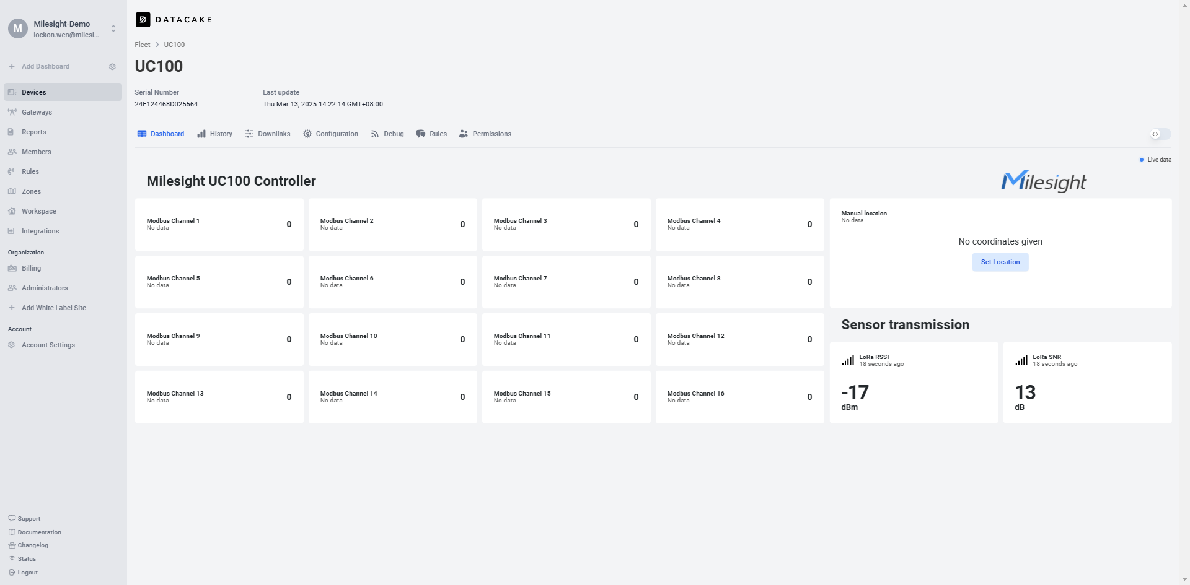Click the Documentation link
1190x585 pixels.
tap(39, 532)
